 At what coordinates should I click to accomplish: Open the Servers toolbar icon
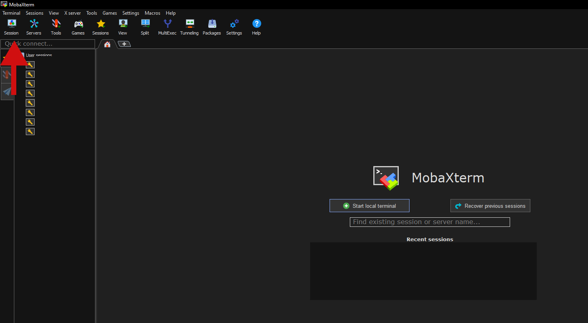click(34, 27)
